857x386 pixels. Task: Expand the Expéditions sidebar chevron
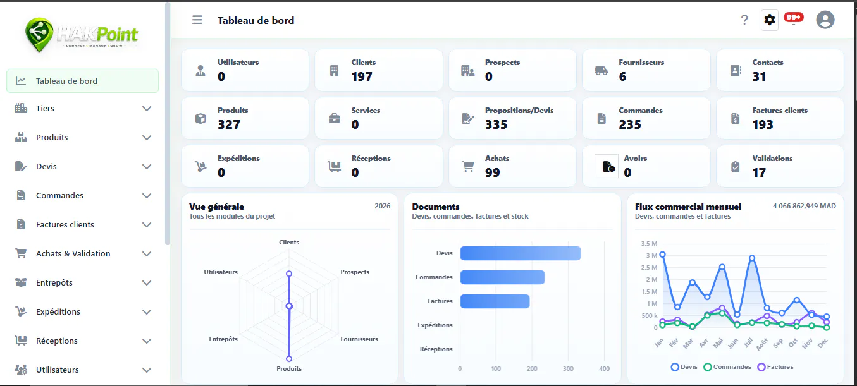[x=147, y=312]
